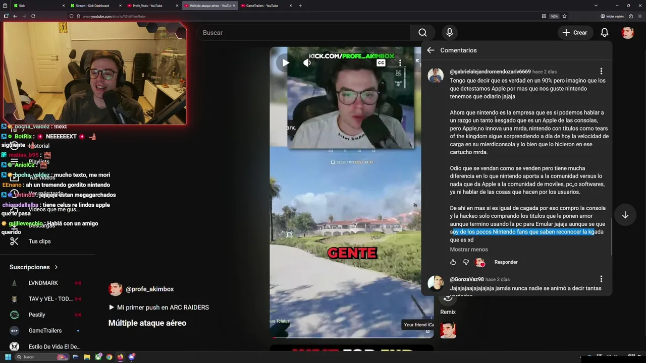The height and width of the screenshot is (363, 646).
Task: Switch to GameTrailers - YouTube tab
Action: point(266,6)
